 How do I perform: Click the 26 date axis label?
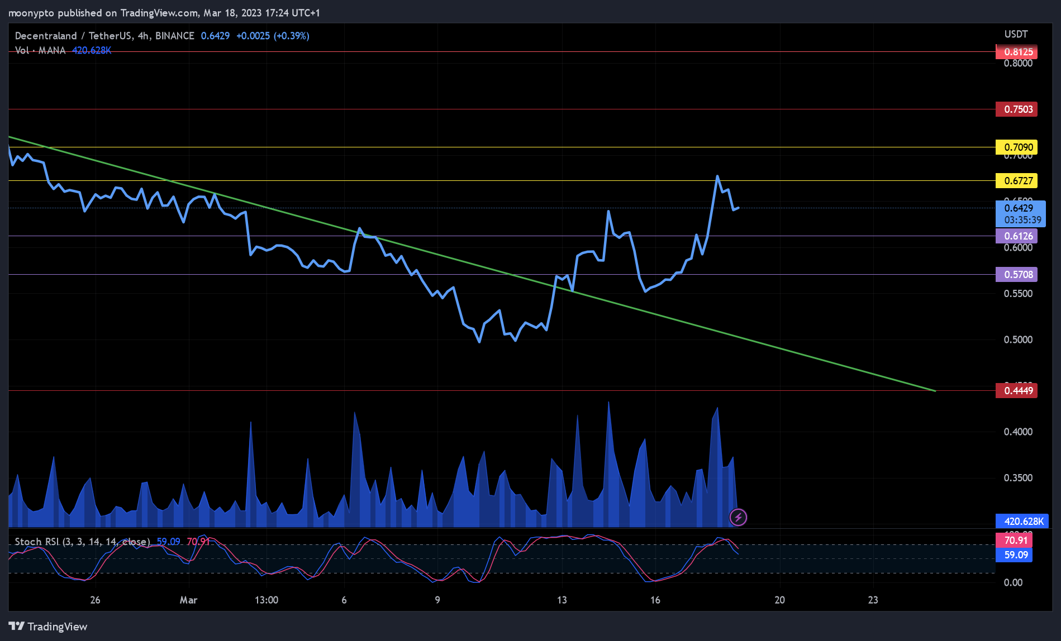[x=96, y=600]
